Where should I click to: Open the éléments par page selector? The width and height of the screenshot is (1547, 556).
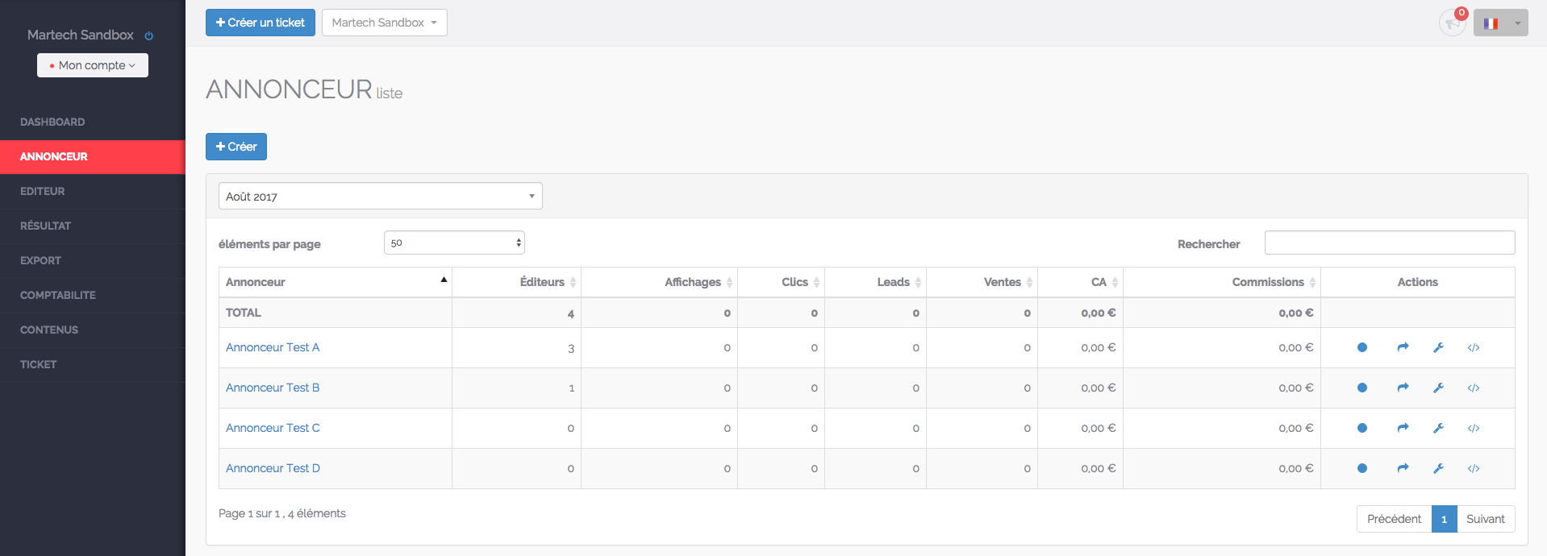(x=454, y=243)
